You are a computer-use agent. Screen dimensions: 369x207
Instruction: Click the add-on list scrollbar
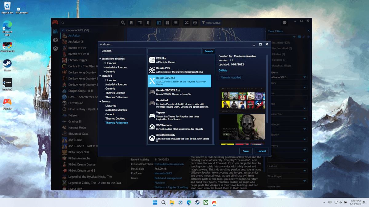tap(213, 131)
